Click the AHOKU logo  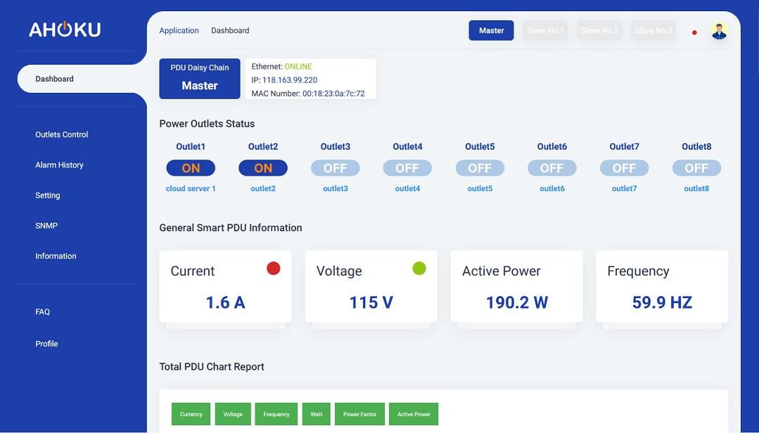(65, 30)
